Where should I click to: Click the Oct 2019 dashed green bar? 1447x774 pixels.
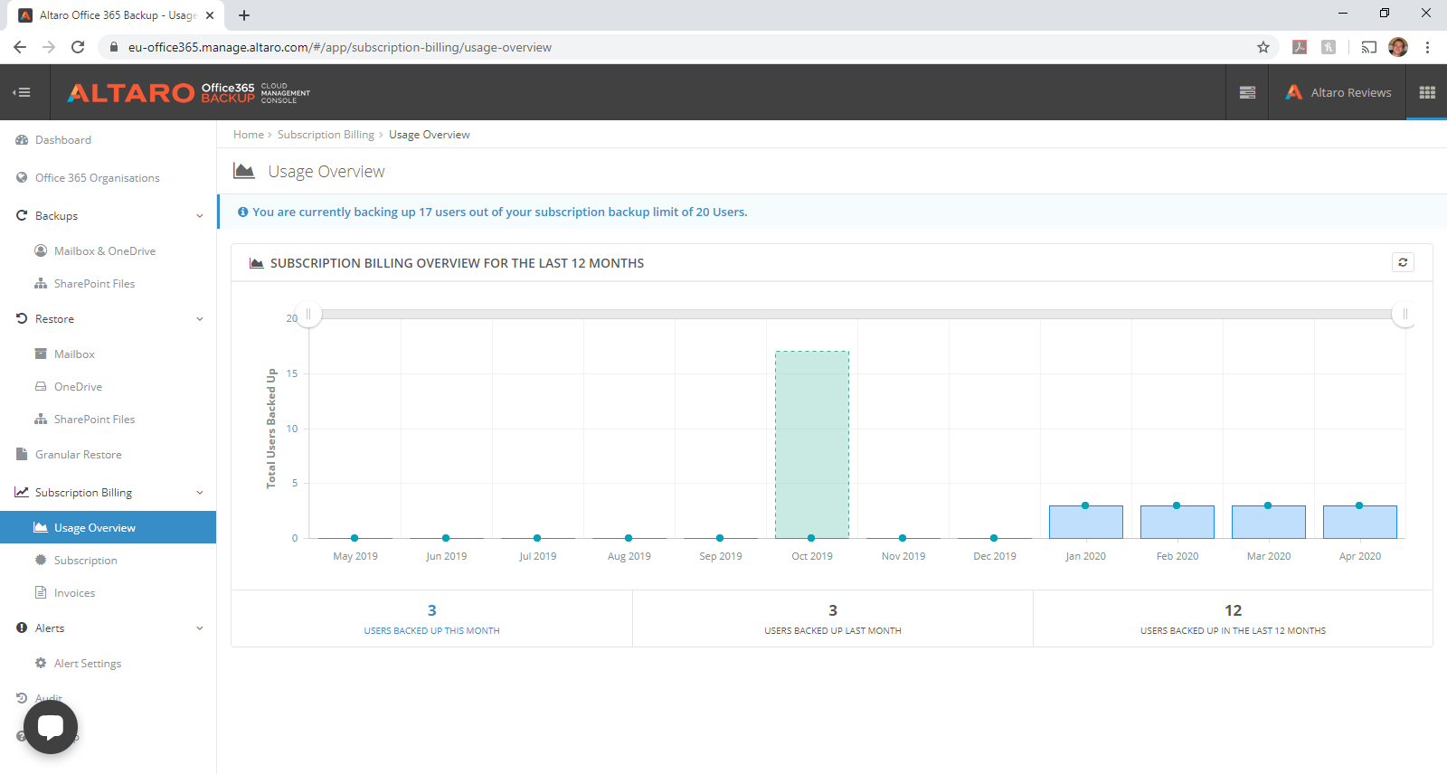(x=812, y=444)
